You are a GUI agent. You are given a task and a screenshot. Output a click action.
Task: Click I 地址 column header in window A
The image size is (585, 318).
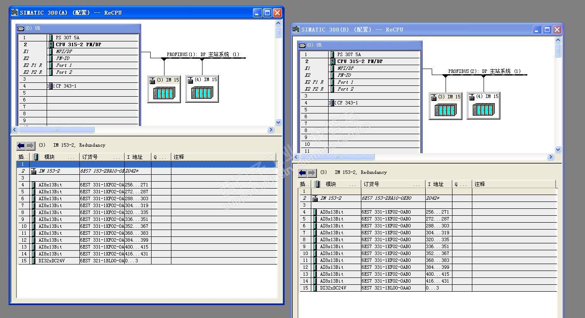click(x=138, y=157)
